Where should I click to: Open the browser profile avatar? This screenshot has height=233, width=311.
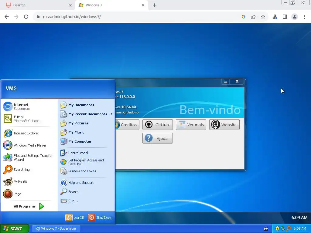click(295, 17)
